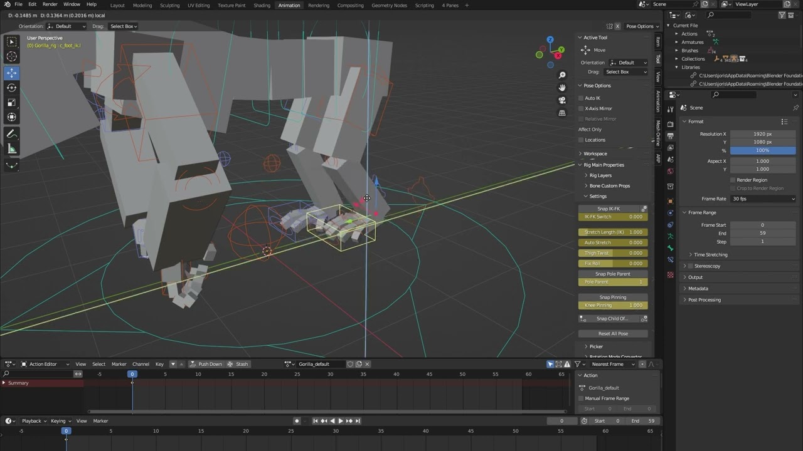Open the Orientation dropdown in the header
The height and width of the screenshot is (451, 803).
tap(66, 26)
